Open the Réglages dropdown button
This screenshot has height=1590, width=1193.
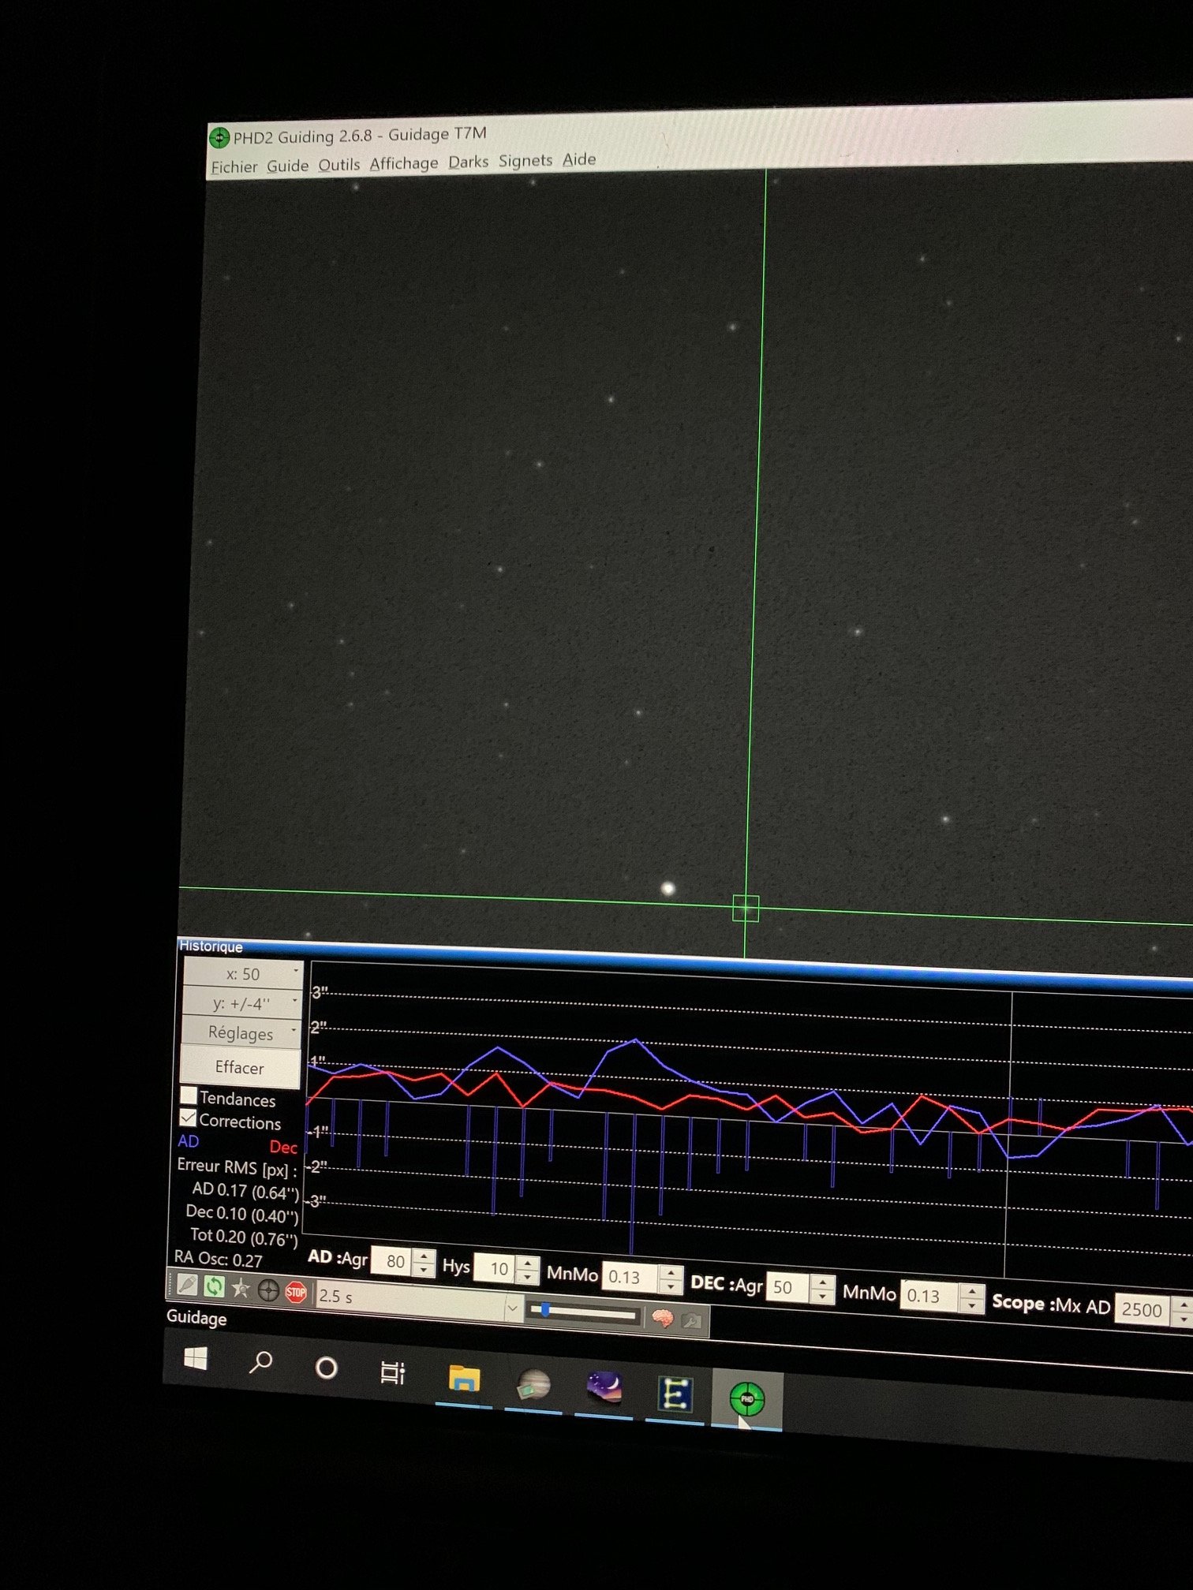tap(241, 1032)
